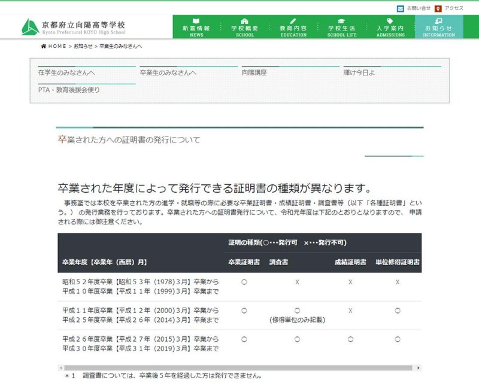Go to the 在学生のみなさんへ link
The width and height of the screenshot is (479, 383).
[x=66, y=72]
